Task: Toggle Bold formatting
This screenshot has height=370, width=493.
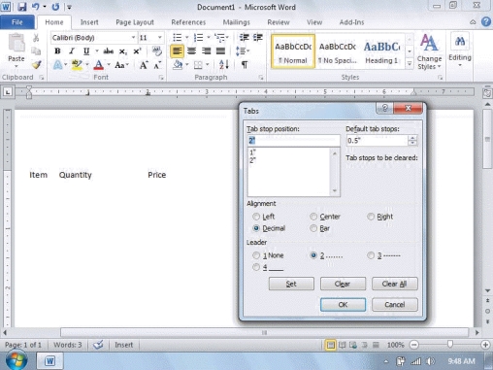Action: (x=57, y=50)
